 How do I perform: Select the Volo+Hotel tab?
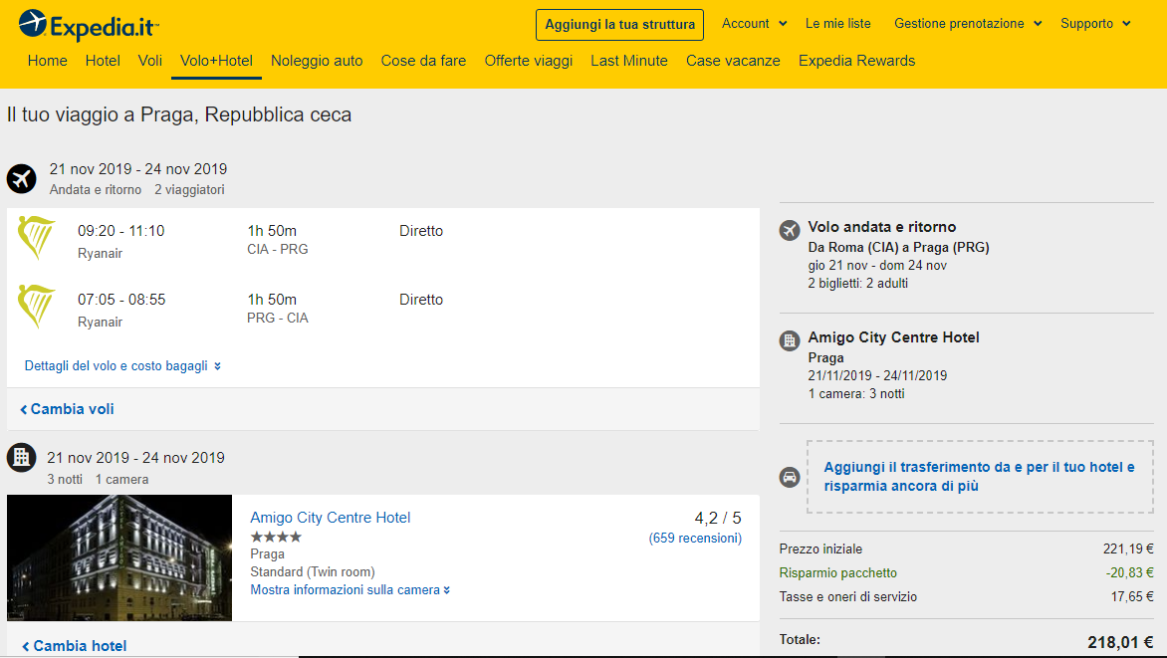(217, 61)
